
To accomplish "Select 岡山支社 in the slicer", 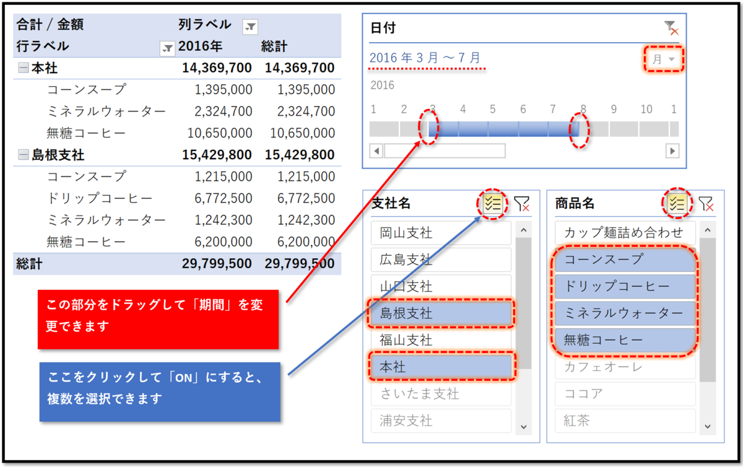I will [x=441, y=233].
